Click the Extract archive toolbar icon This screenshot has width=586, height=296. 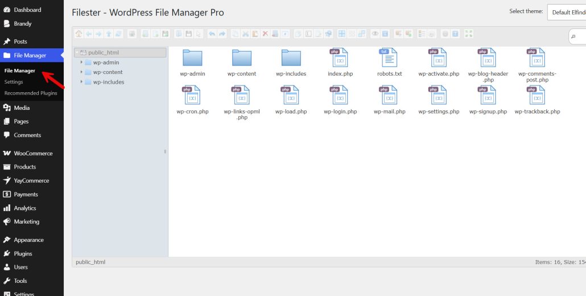(x=398, y=34)
